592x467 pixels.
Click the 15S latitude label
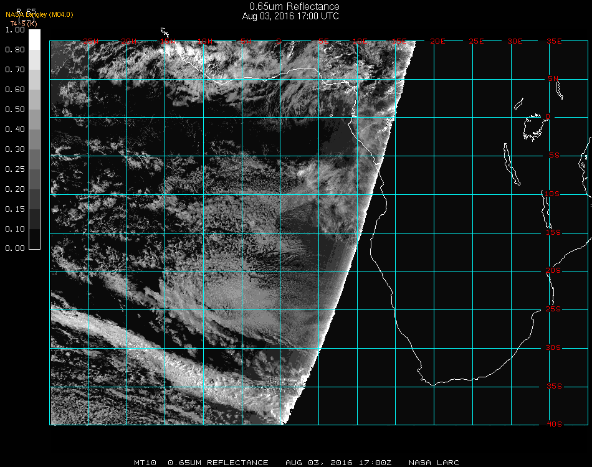pos(553,232)
